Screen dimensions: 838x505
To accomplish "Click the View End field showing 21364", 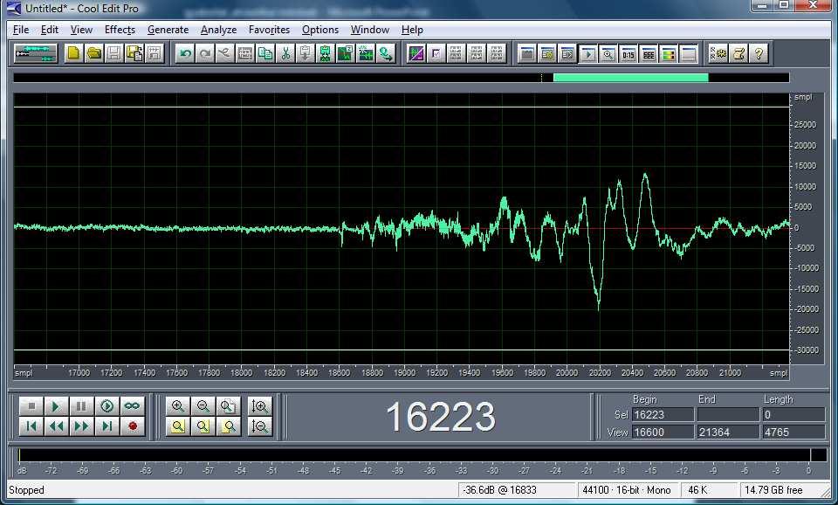I will click(728, 432).
